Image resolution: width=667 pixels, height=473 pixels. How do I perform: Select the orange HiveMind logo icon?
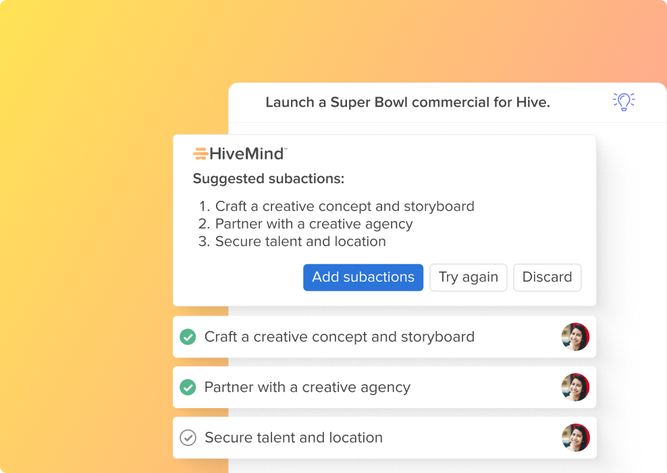201,153
